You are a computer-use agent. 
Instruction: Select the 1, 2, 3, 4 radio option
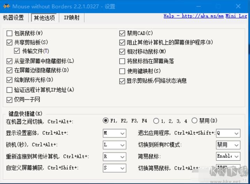[x=156, y=121]
